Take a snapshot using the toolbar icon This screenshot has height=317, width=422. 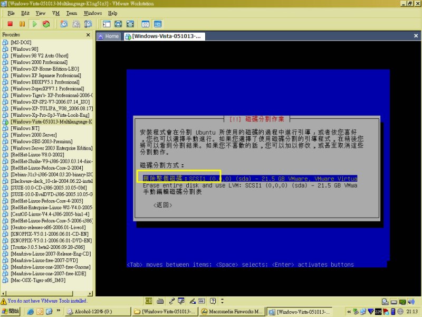coord(64,24)
